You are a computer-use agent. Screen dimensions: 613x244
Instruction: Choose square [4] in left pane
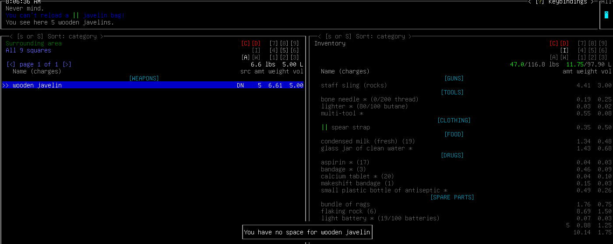(274, 50)
